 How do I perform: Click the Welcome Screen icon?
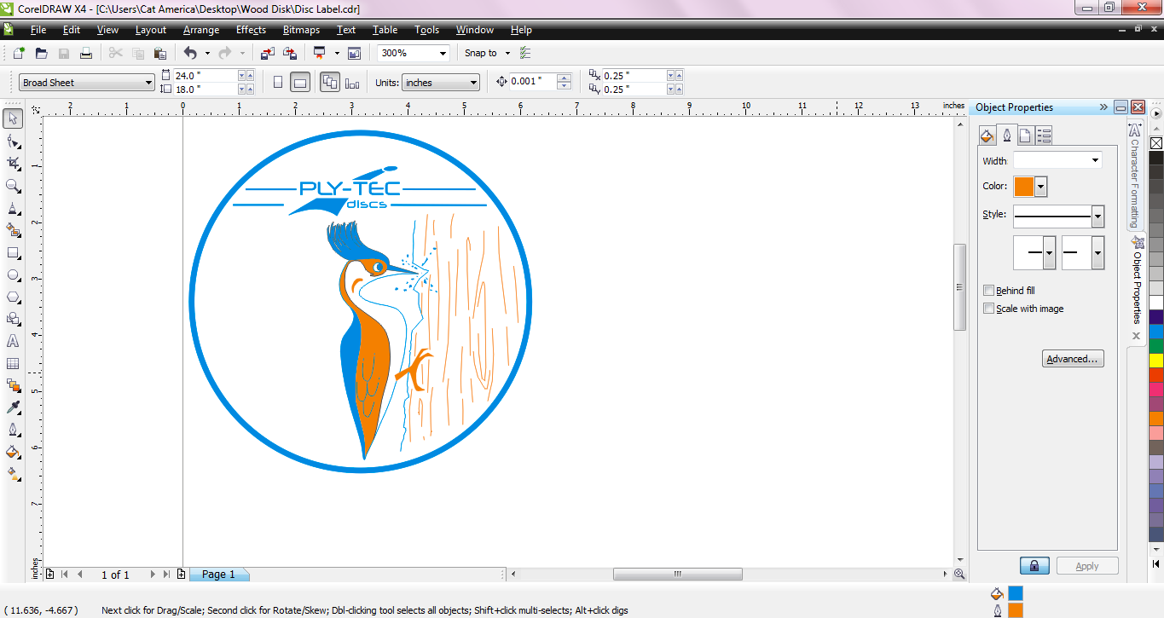coord(355,53)
